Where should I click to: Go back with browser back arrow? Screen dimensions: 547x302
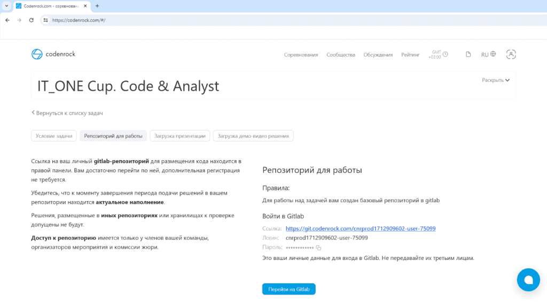point(7,20)
